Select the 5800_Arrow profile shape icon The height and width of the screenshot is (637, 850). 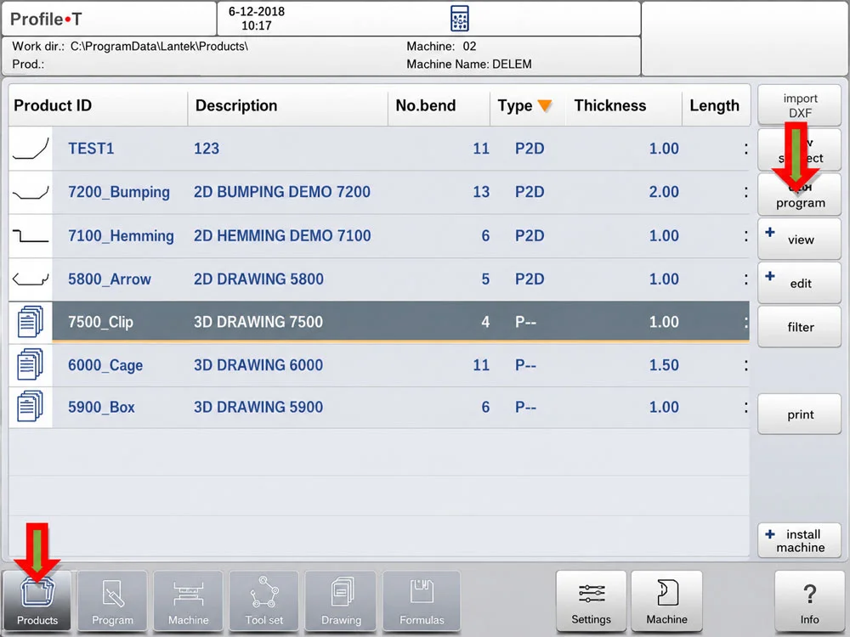31,279
